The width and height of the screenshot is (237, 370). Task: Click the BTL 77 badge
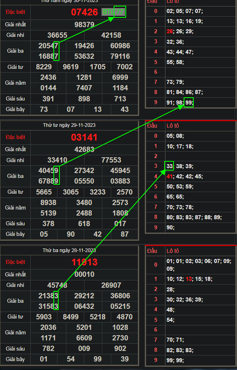113,12
